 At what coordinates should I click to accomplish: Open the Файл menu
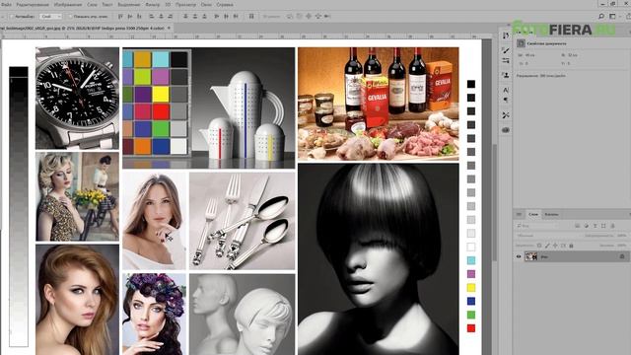(6, 5)
